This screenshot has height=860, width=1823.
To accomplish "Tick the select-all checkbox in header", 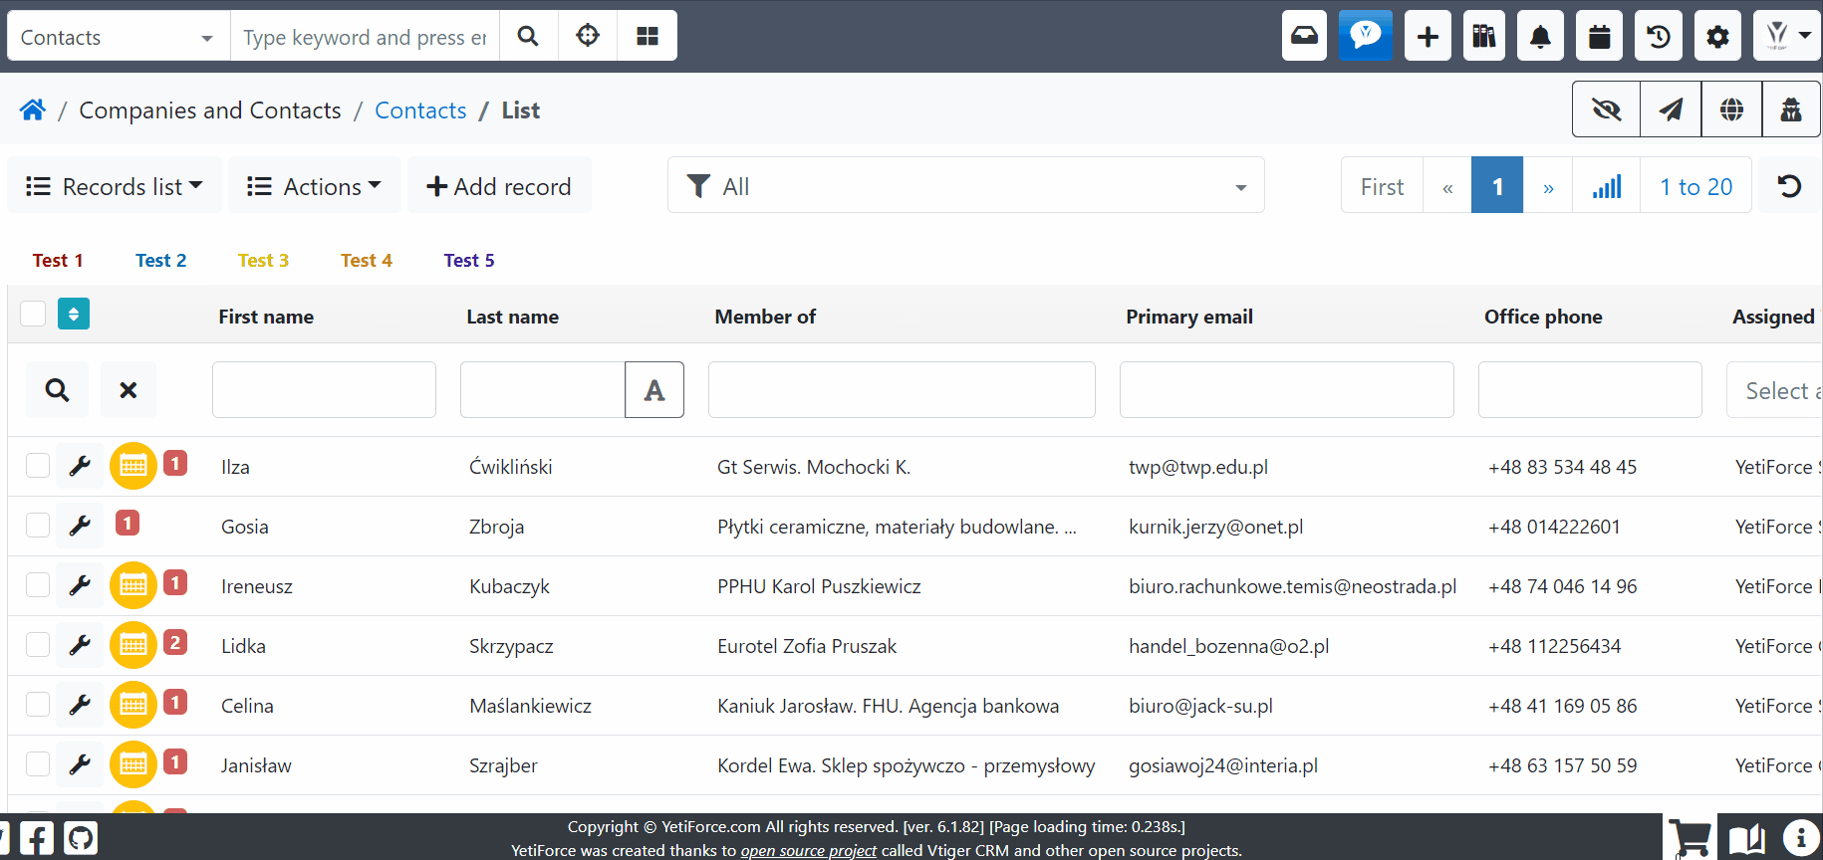I will click(33, 314).
